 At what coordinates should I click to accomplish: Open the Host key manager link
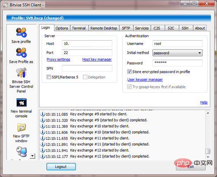pos(97,59)
